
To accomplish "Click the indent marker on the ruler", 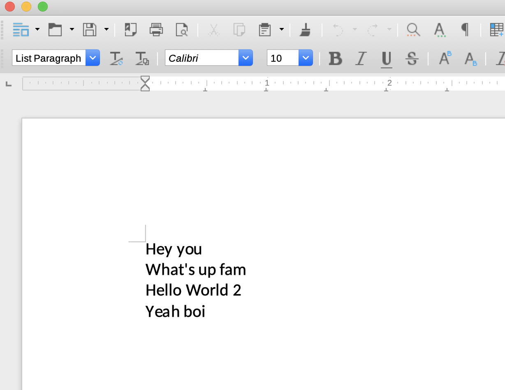I will point(145,83).
